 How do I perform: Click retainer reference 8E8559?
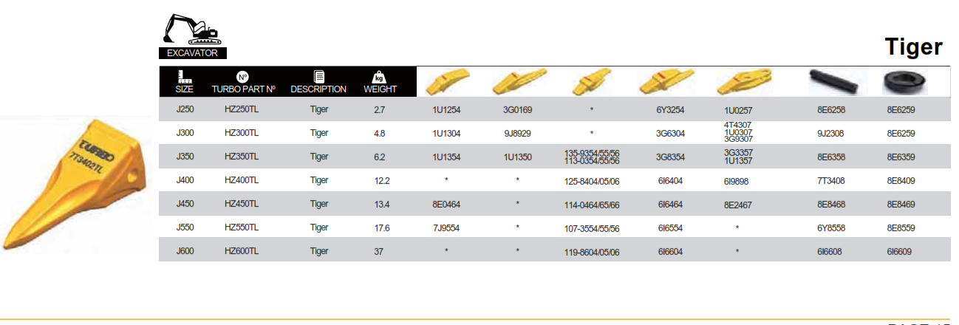pos(901,228)
